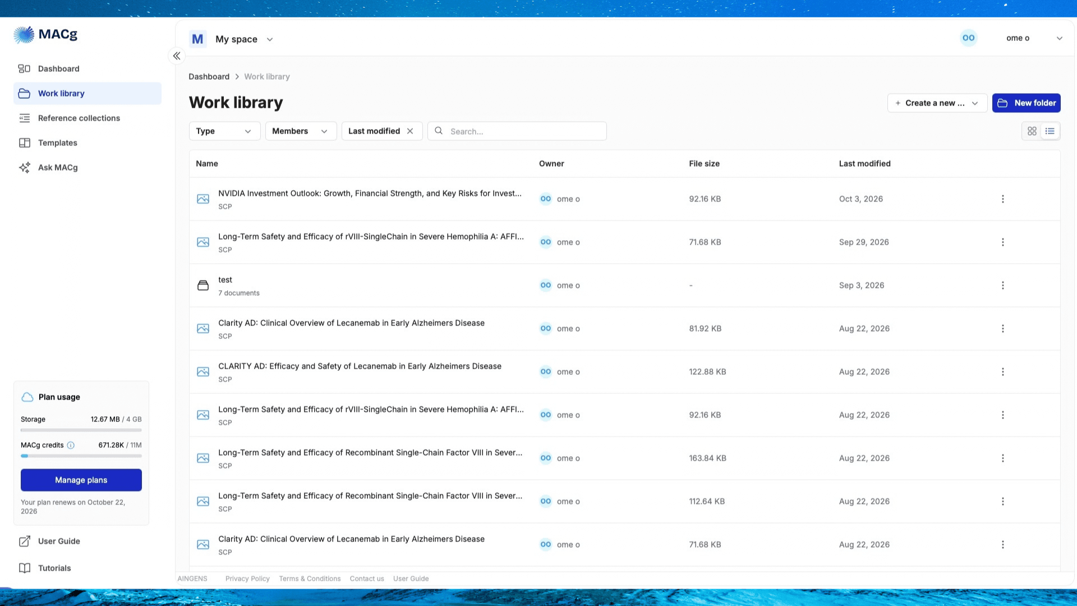This screenshot has width=1077, height=606.
Task: Click the Manage plans button
Action: pyautogui.click(x=81, y=480)
